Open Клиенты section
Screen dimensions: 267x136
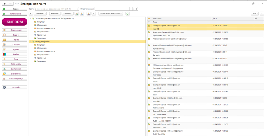click(14, 45)
